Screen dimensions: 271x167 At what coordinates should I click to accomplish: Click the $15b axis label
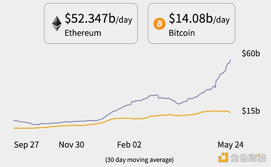251,111
